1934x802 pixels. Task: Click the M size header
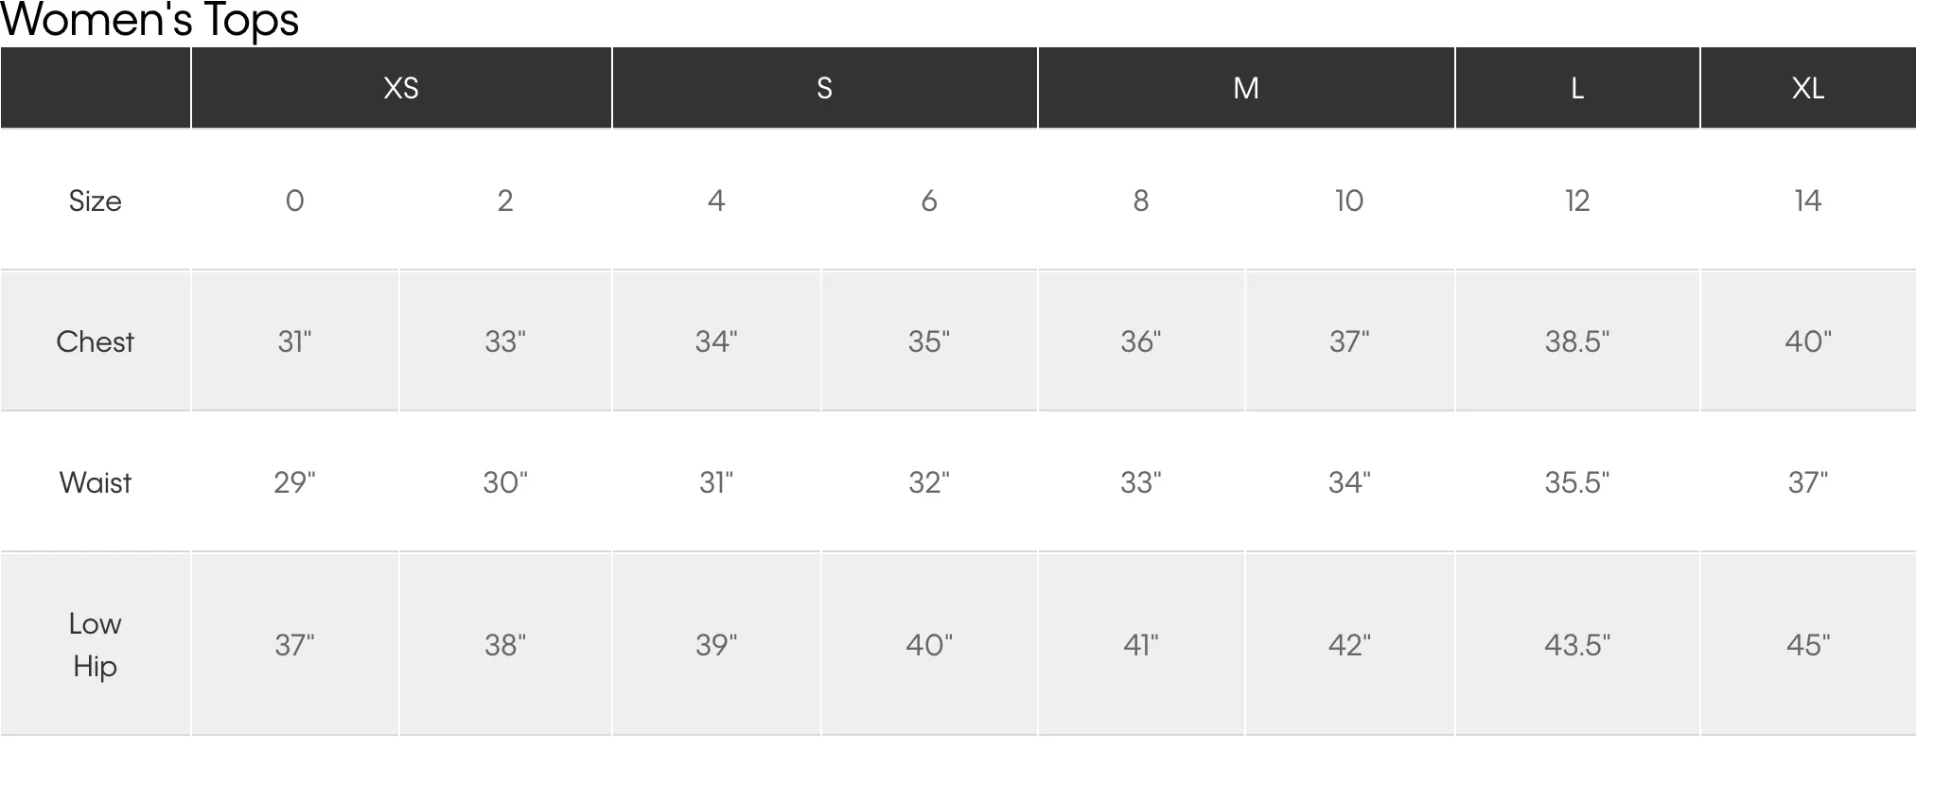1246,88
